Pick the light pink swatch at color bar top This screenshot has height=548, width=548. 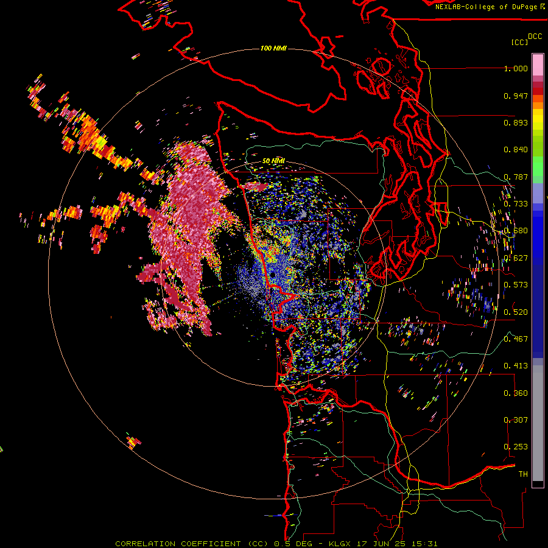point(538,65)
